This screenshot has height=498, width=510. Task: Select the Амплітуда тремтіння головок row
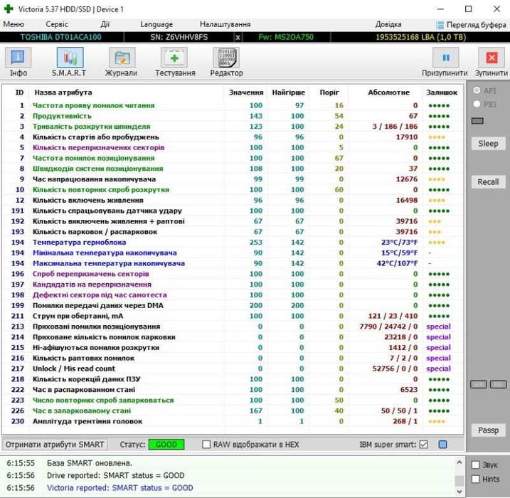click(x=233, y=421)
